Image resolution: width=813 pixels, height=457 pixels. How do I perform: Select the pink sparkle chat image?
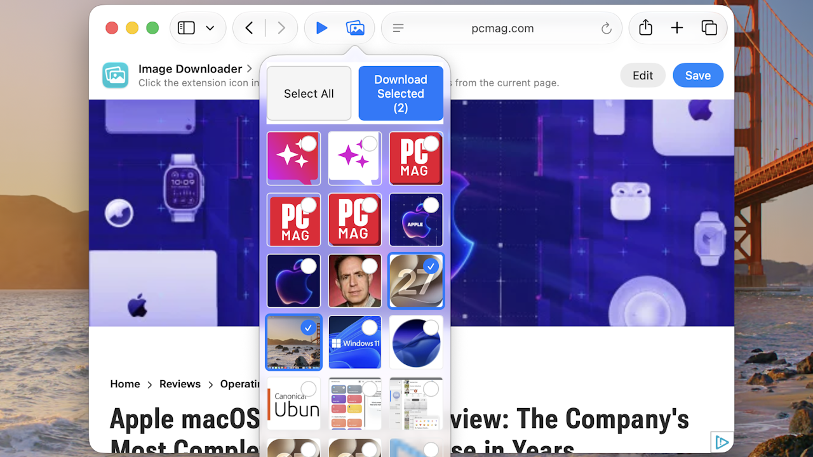pos(293,158)
